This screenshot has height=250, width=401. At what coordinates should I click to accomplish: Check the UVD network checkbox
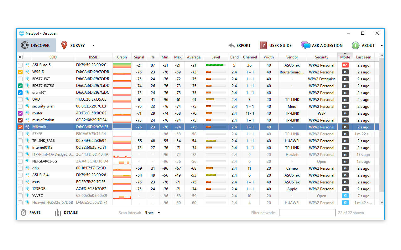[20, 99]
